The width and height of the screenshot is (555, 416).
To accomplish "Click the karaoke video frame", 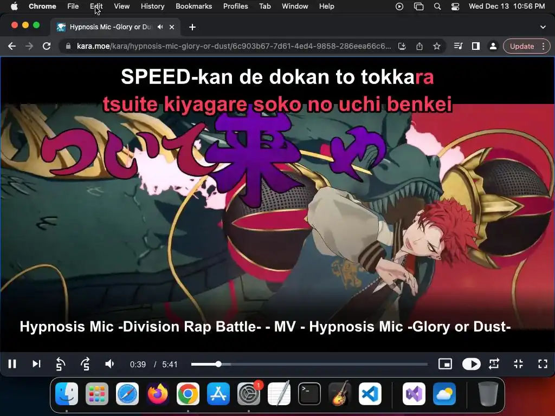I will tap(277, 204).
